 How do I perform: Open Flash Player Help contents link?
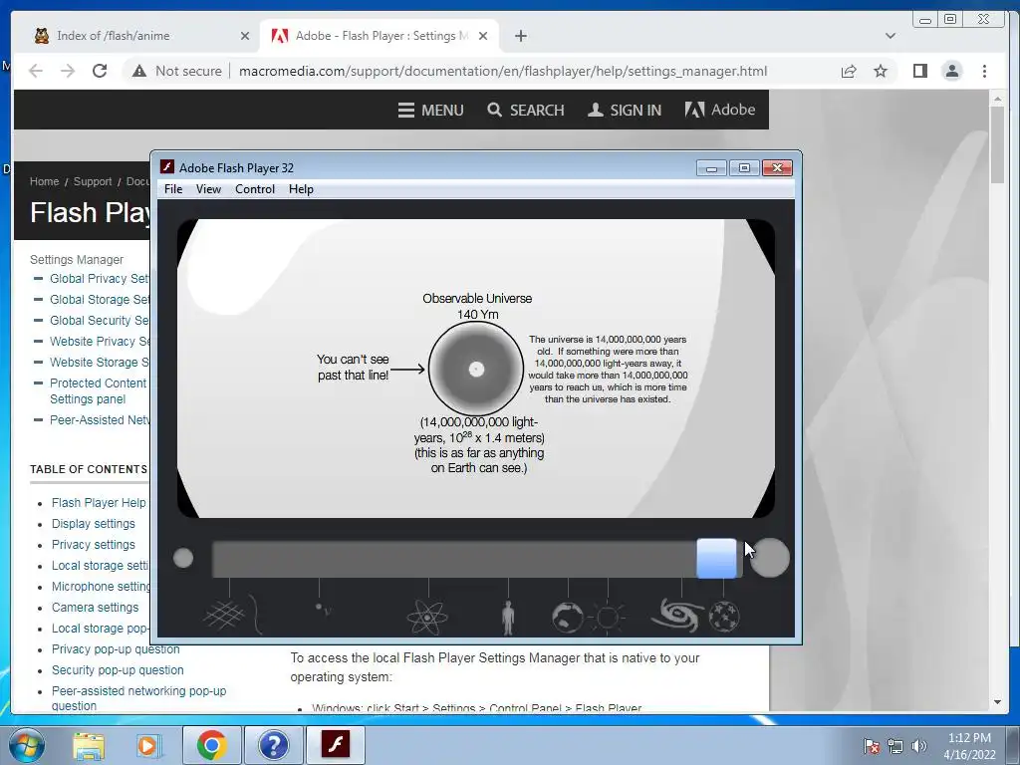click(x=99, y=503)
